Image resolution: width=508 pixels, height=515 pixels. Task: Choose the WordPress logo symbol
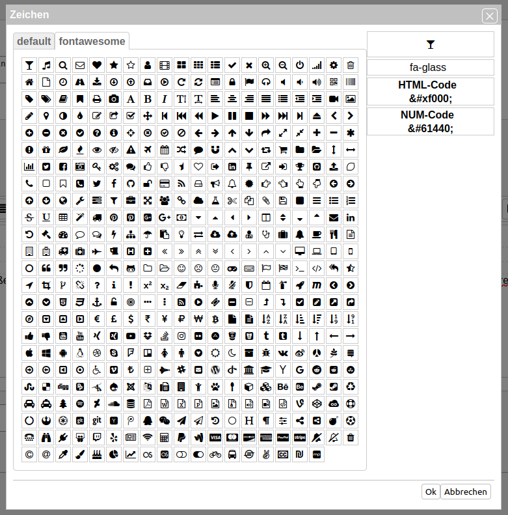pyautogui.click(x=215, y=370)
